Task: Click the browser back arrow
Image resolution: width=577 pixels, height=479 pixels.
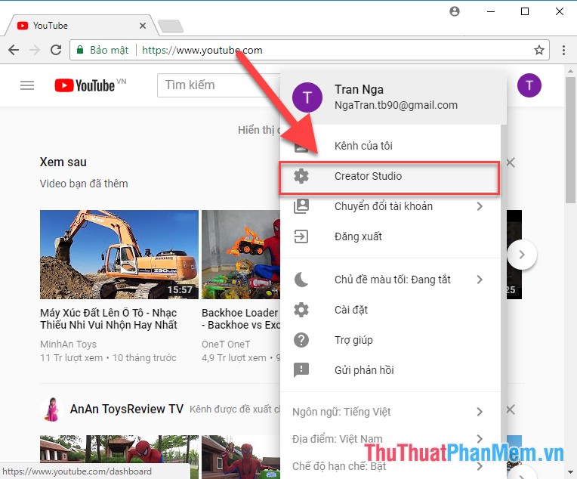Action: pos(14,50)
